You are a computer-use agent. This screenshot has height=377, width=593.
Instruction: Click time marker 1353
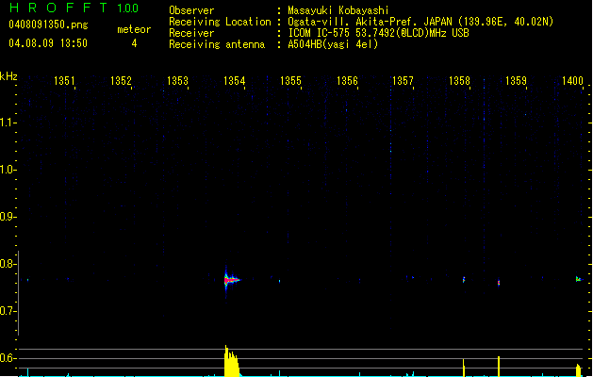click(x=177, y=81)
